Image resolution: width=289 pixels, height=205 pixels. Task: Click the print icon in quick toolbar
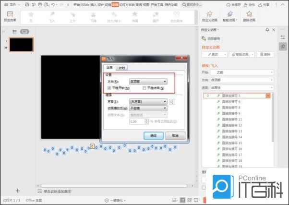(40, 5)
